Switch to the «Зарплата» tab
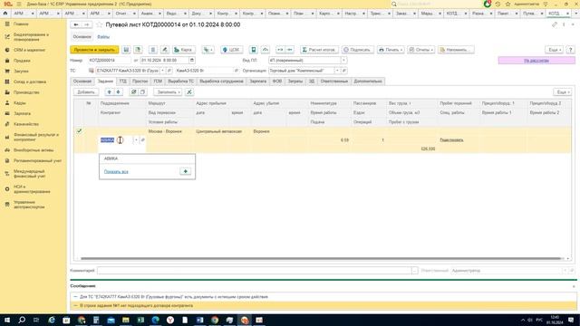Viewport: 580px width, 326px height. click(x=257, y=81)
